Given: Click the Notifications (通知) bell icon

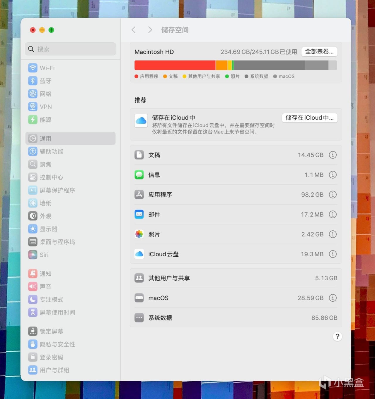Looking at the screenshot, I should (33, 274).
